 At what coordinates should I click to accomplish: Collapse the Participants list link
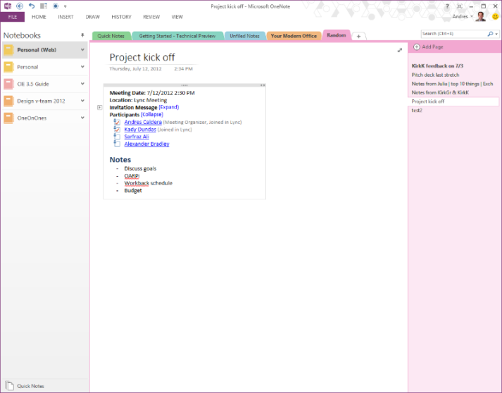[x=152, y=114]
